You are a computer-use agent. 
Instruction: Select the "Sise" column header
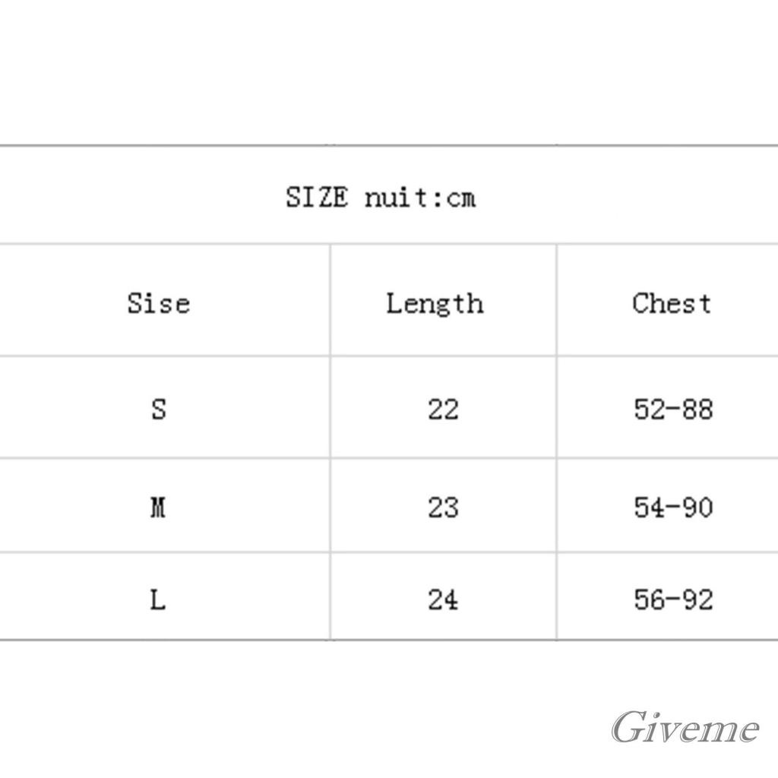pyautogui.click(x=158, y=303)
